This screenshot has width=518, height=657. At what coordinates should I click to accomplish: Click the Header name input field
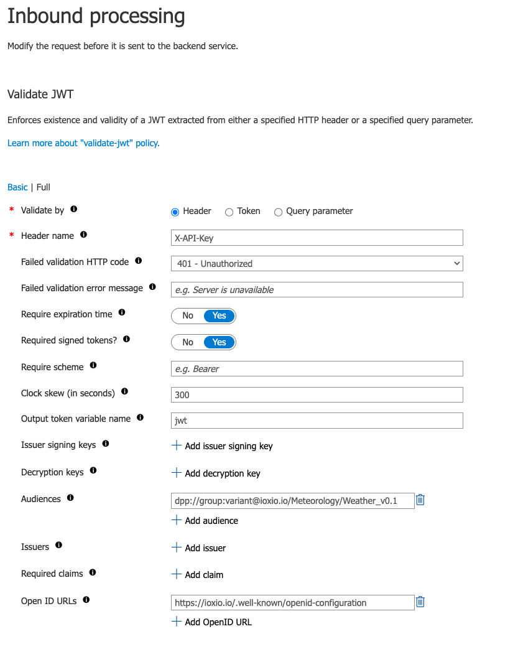coord(317,238)
